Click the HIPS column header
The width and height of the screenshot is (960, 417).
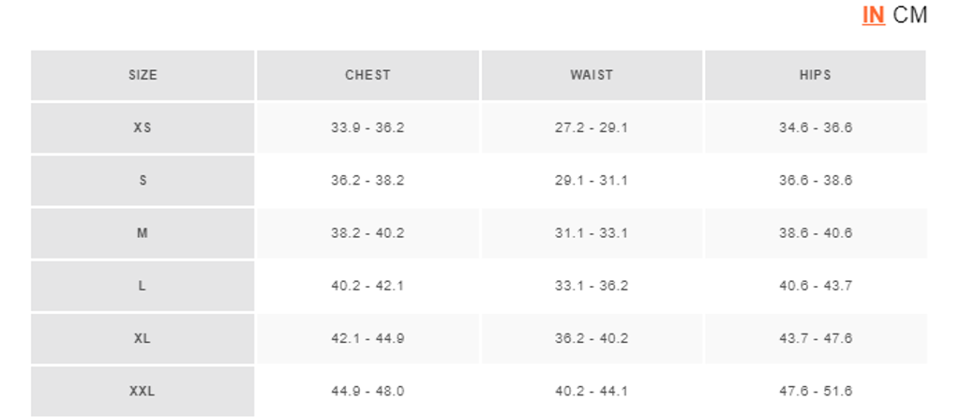click(816, 75)
